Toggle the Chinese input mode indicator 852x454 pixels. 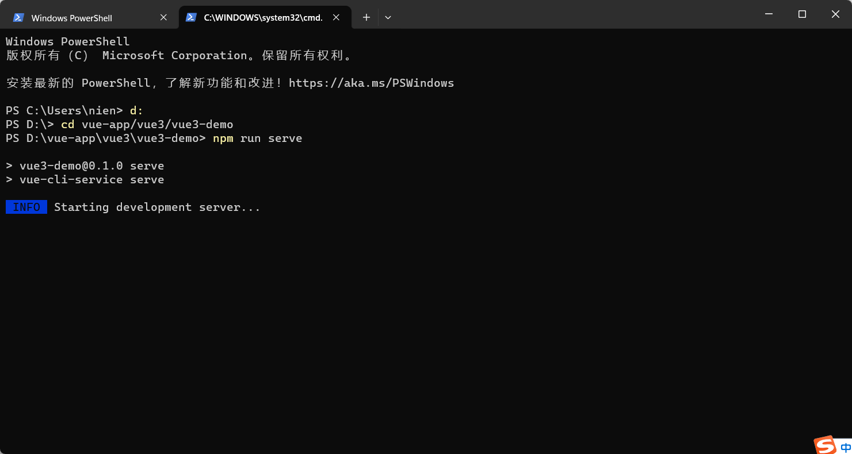(x=846, y=447)
